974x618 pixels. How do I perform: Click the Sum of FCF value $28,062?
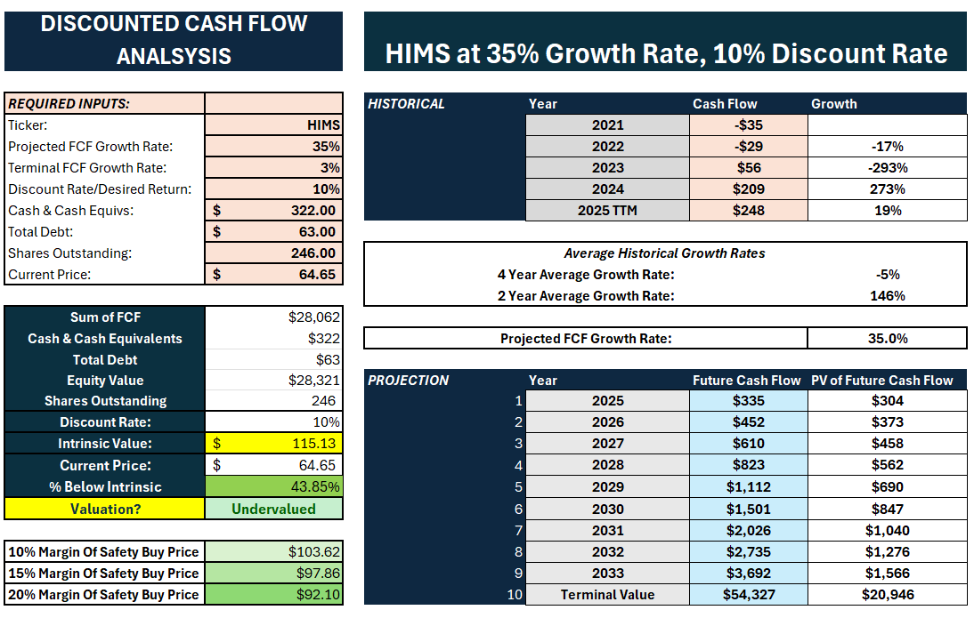274,317
